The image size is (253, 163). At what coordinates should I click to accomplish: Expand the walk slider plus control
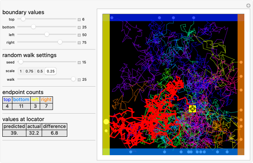[x=79, y=80]
